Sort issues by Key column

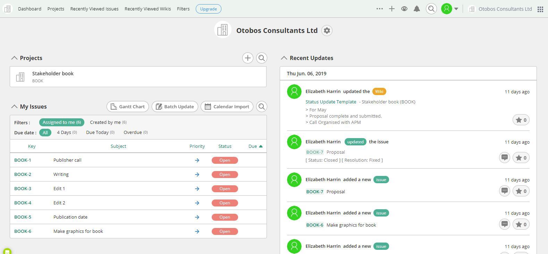click(32, 146)
